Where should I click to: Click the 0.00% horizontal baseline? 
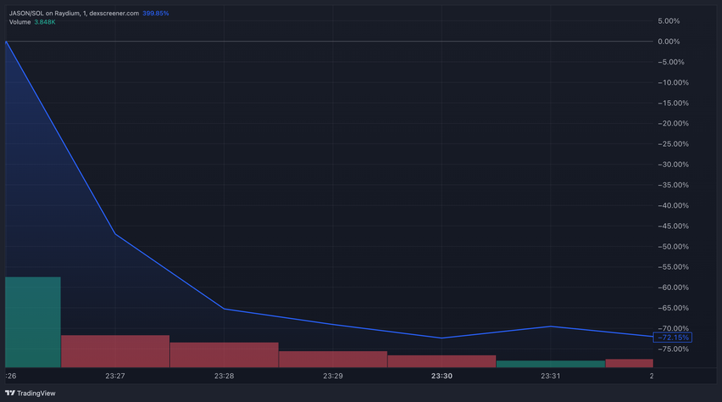(x=330, y=42)
